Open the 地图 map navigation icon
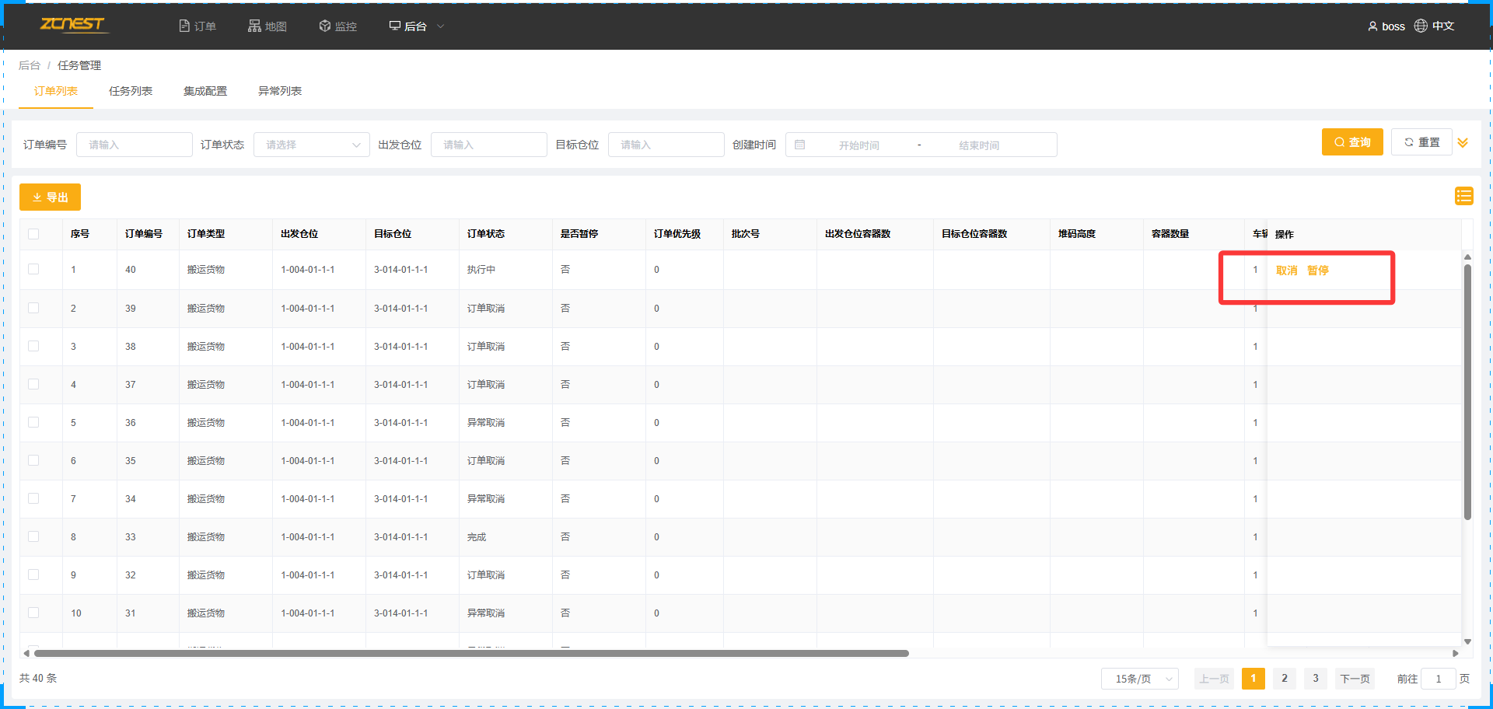The height and width of the screenshot is (709, 1493). (254, 26)
